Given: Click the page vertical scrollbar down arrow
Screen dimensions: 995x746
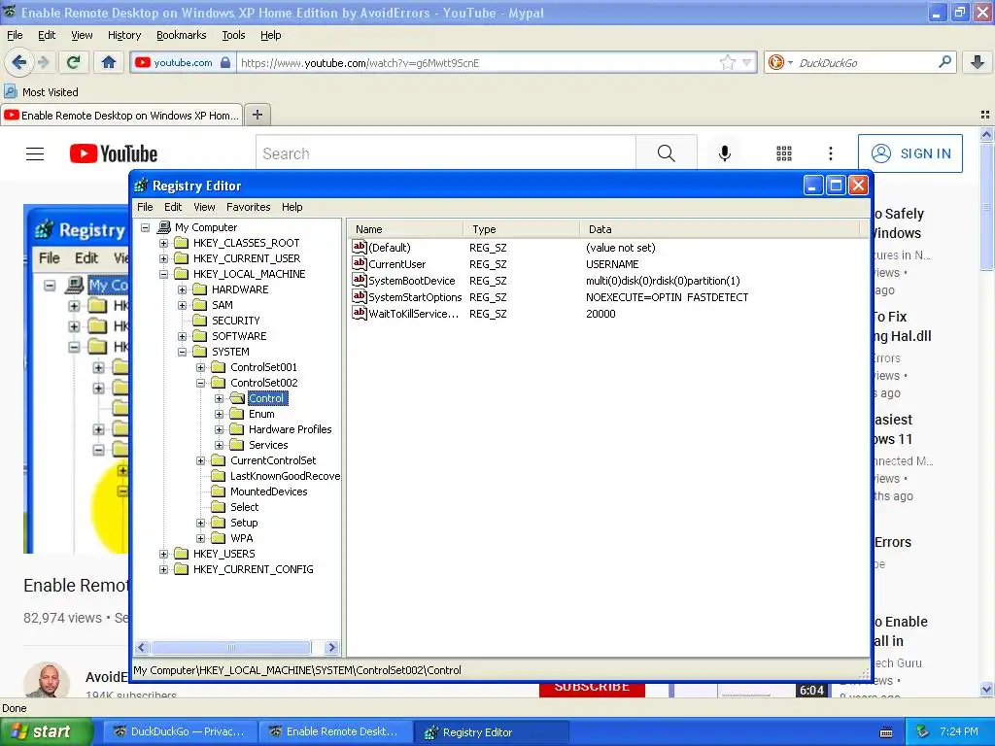Looking at the screenshot, I should (x=986, y=689).
